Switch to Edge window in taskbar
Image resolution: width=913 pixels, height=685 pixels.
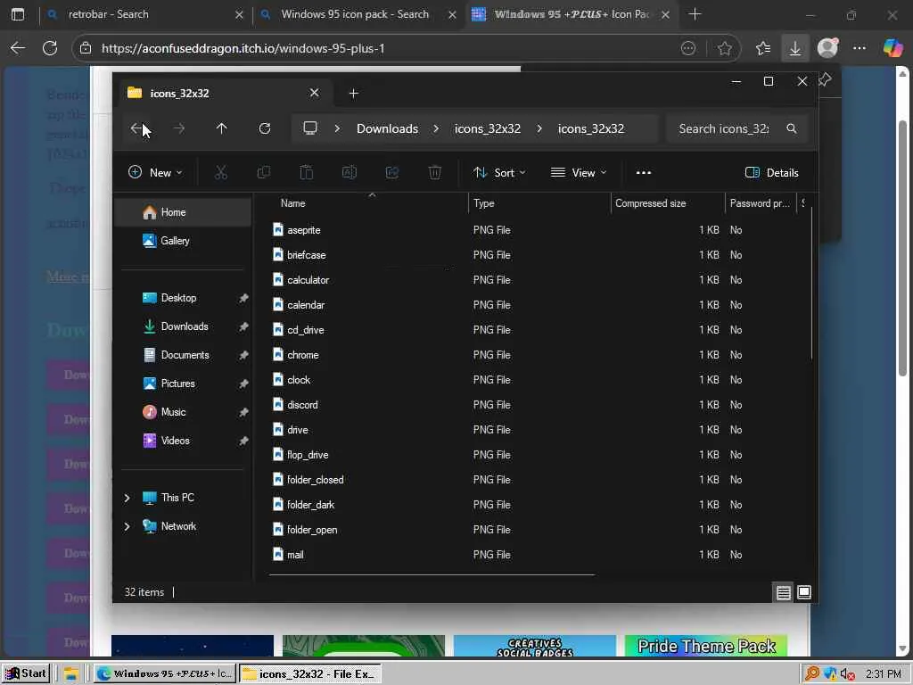(x=164, y=674)
